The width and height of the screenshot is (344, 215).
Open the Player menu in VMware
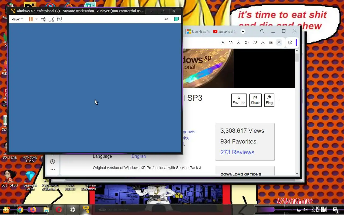tap(17, 19)
